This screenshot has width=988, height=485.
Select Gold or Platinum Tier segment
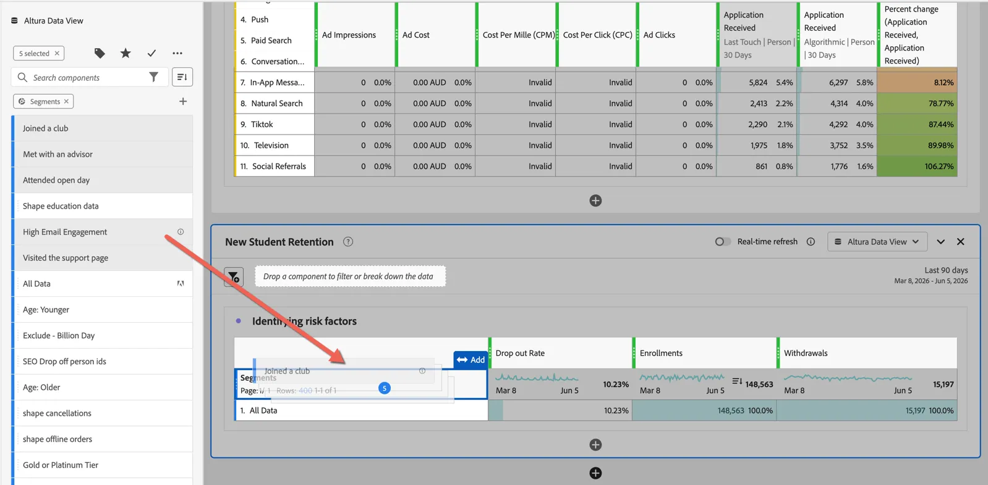click(102, 465)
